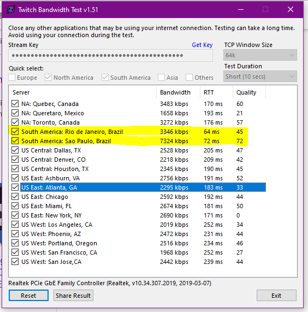Sort by the Quality column header
Image resolution: width=308 pixels, height=312 pixels.
point(250,92)
